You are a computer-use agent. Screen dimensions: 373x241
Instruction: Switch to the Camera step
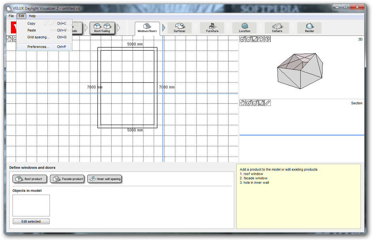click(277, 28)
